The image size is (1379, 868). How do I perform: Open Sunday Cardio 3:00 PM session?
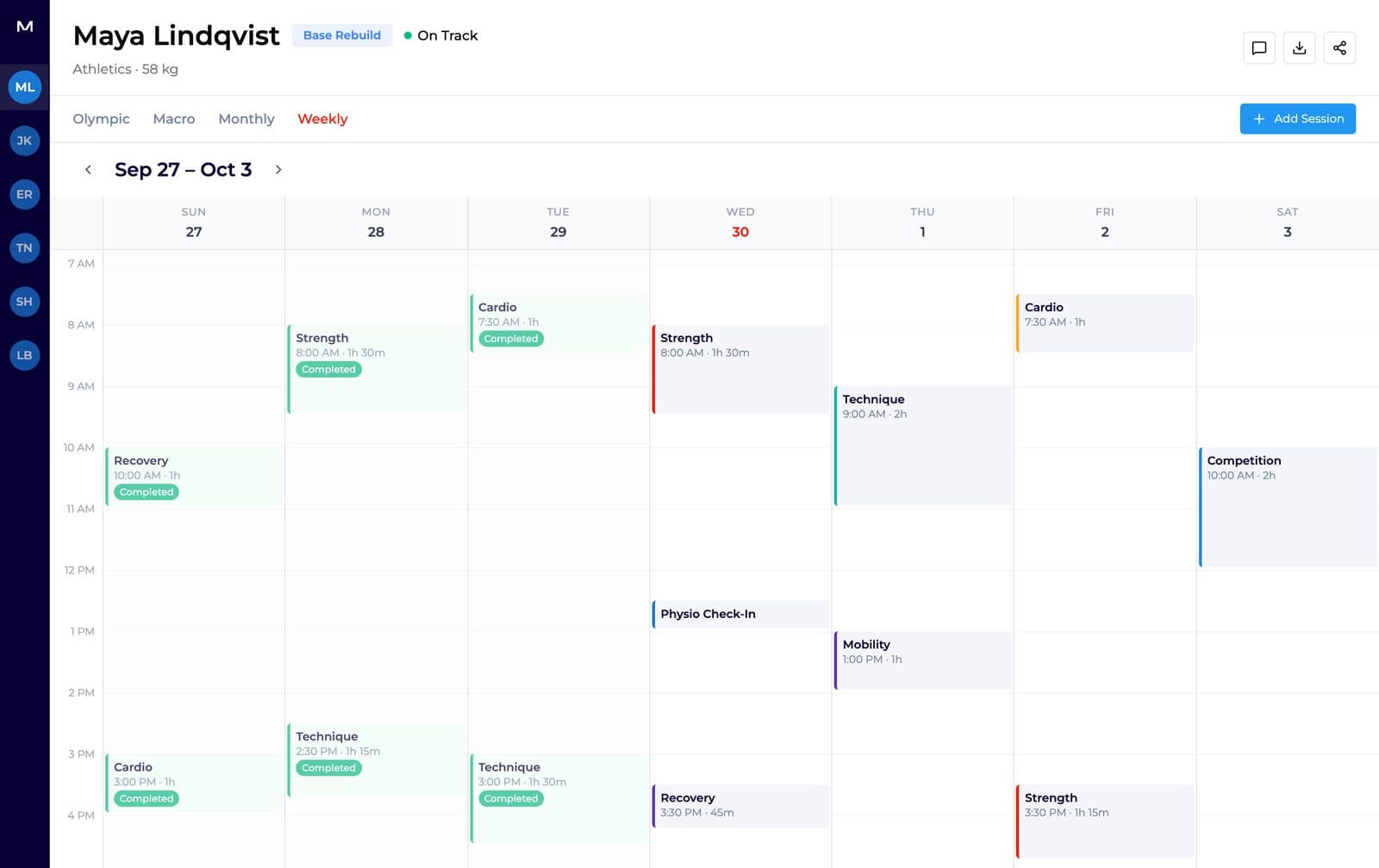[x=194, y=783]
